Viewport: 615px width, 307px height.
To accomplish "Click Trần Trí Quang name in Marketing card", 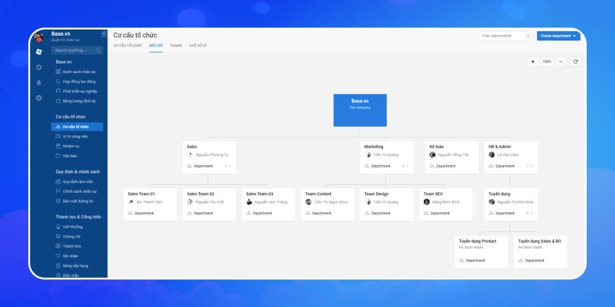I will [x=386, y=155].
